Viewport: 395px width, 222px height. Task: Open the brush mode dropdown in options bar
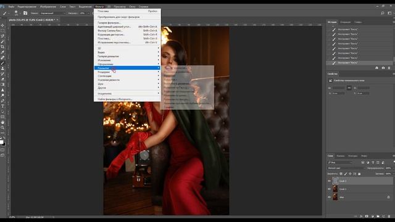pos(53,13)
